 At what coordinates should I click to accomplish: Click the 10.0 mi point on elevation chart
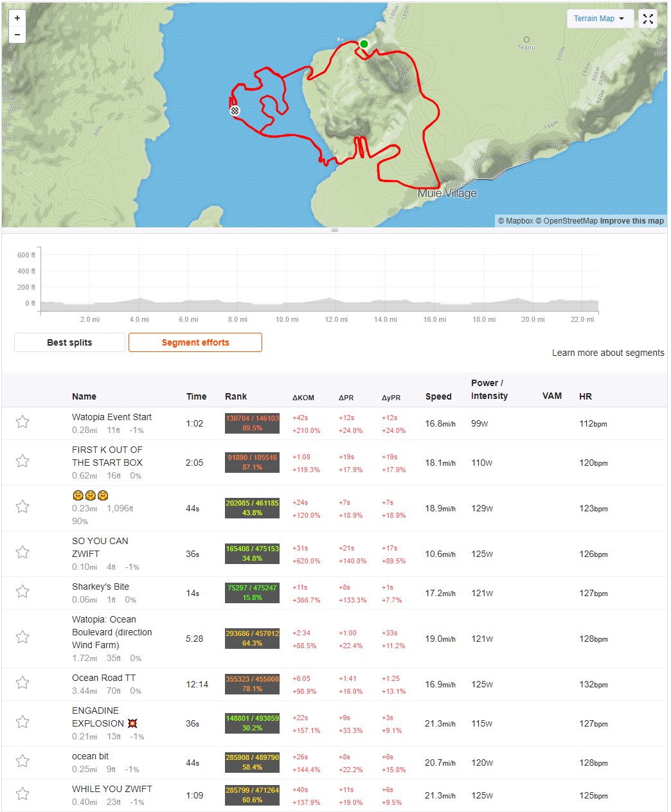[x=287, y=319]
